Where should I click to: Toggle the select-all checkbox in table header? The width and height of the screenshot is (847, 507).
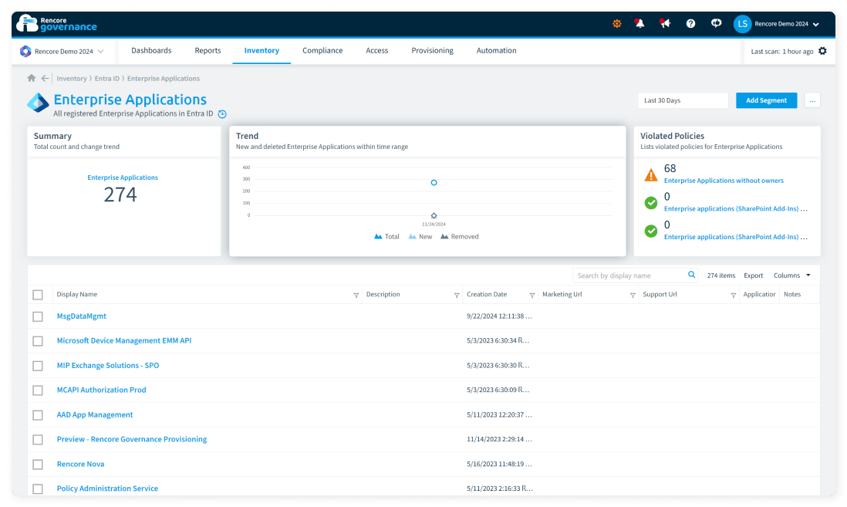coord(38,295)
